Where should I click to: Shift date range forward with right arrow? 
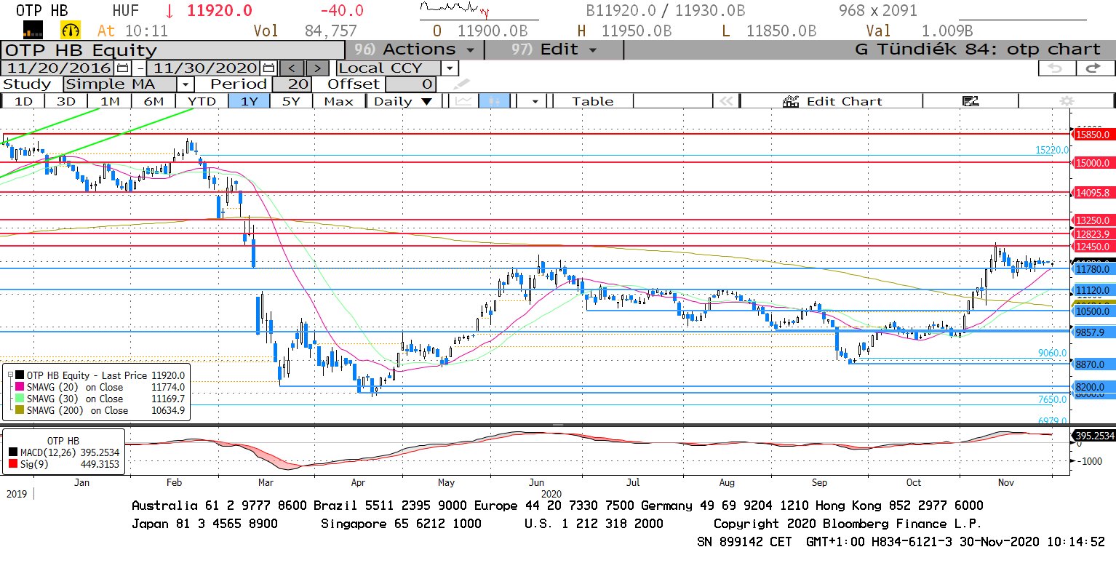point(317,68)
